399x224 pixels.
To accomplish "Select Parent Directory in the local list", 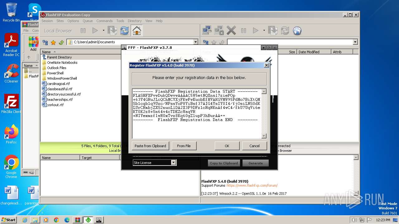I will (x=59, y=57).
